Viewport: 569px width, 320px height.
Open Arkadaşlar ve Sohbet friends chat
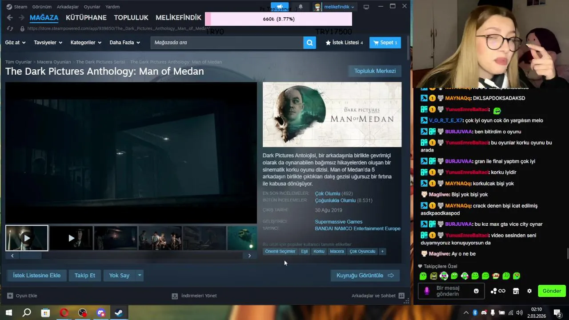(x=377, y=296)
